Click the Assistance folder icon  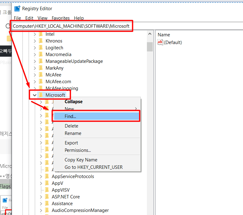(x=47, y=204)
